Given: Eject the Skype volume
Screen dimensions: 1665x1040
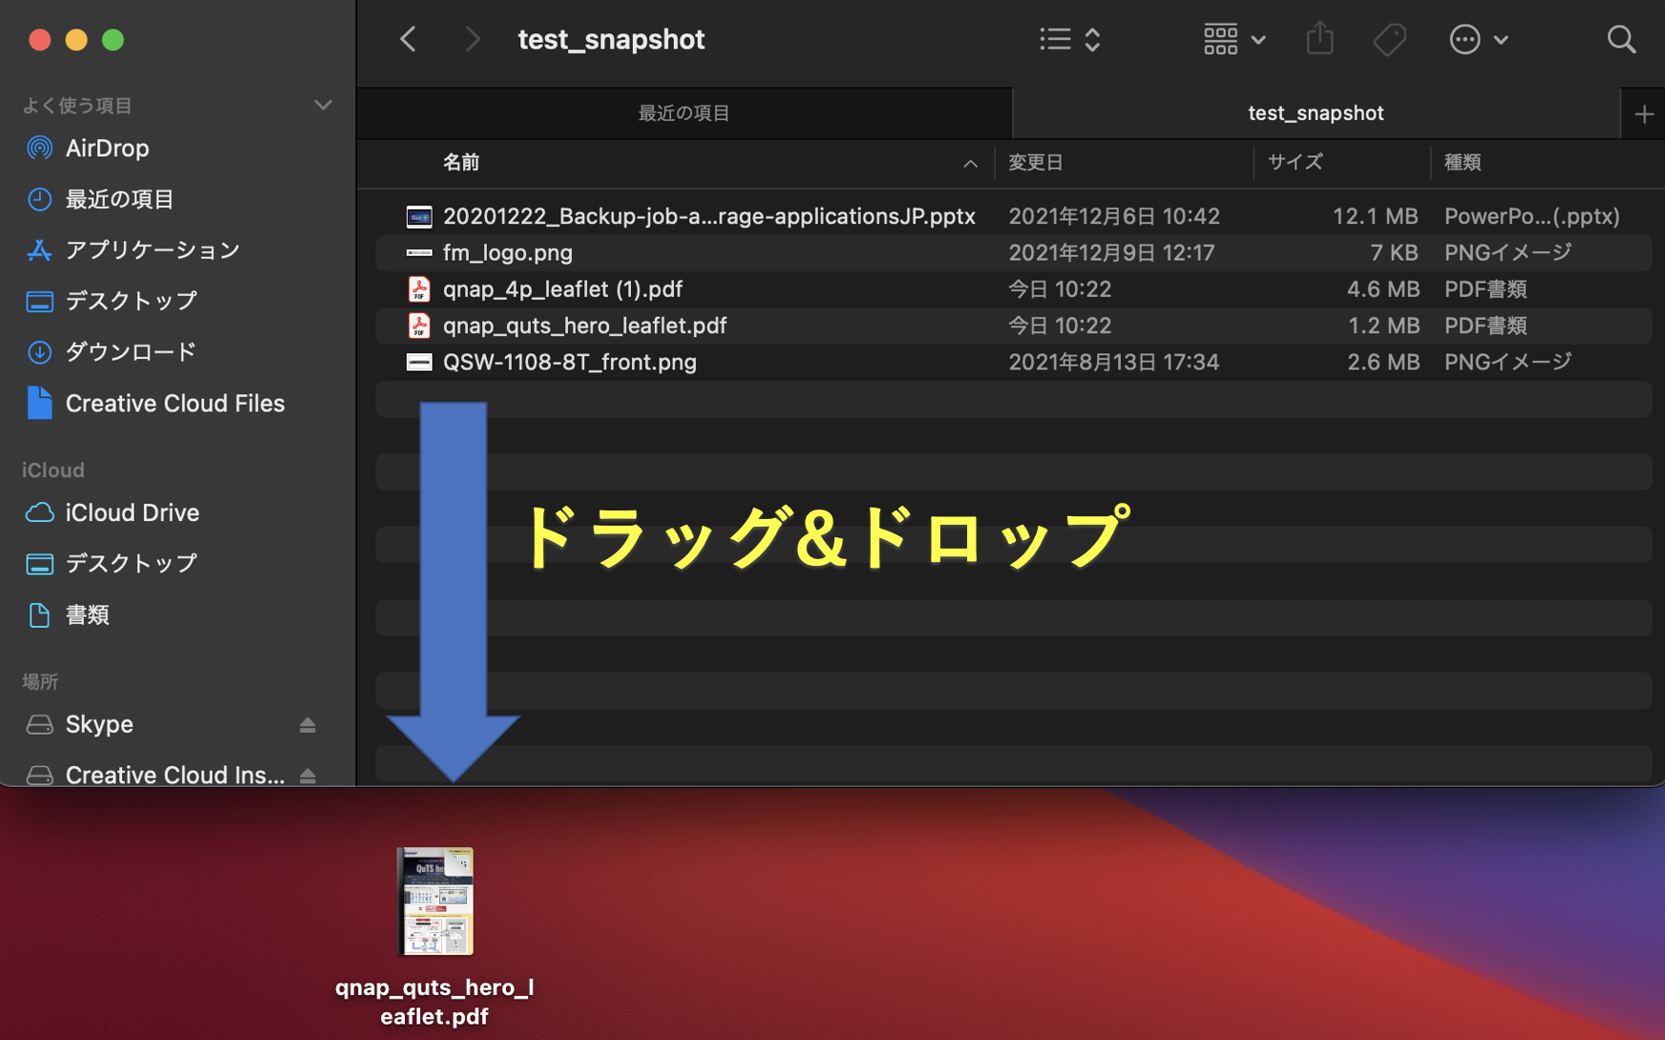Looking at the screenshot, I should coord(307,725).
